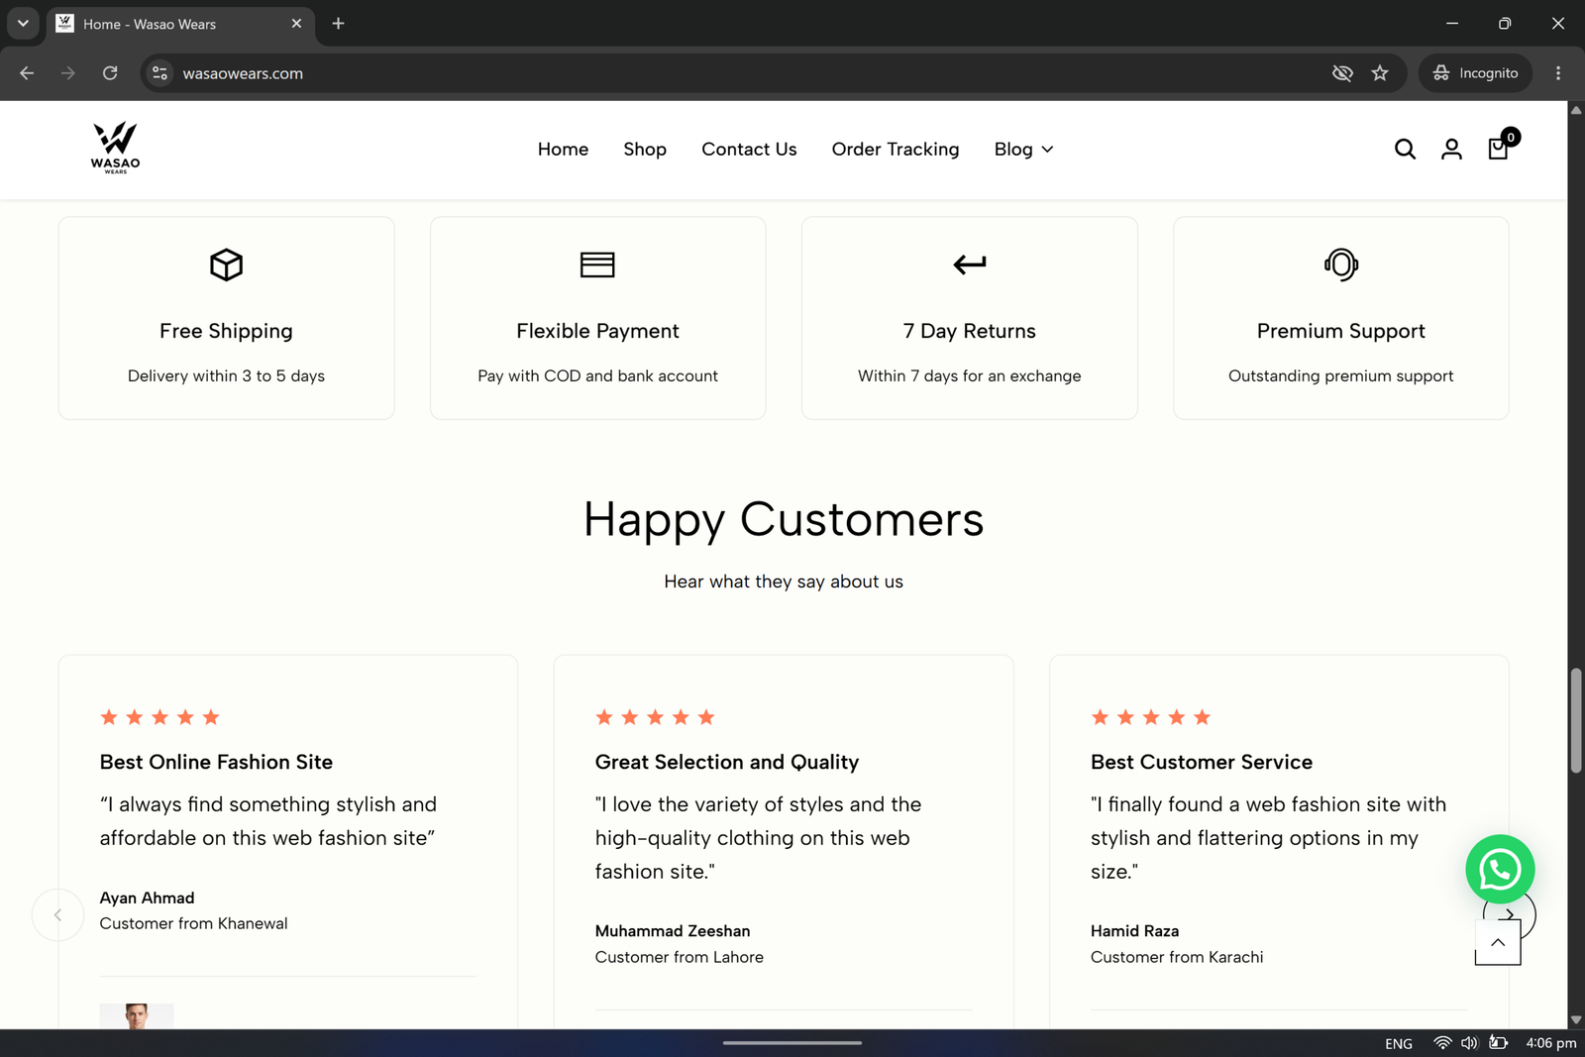Open the shopping cart bag icon
Screen dimensions: 1585x1057
[x=1498, y=149]
